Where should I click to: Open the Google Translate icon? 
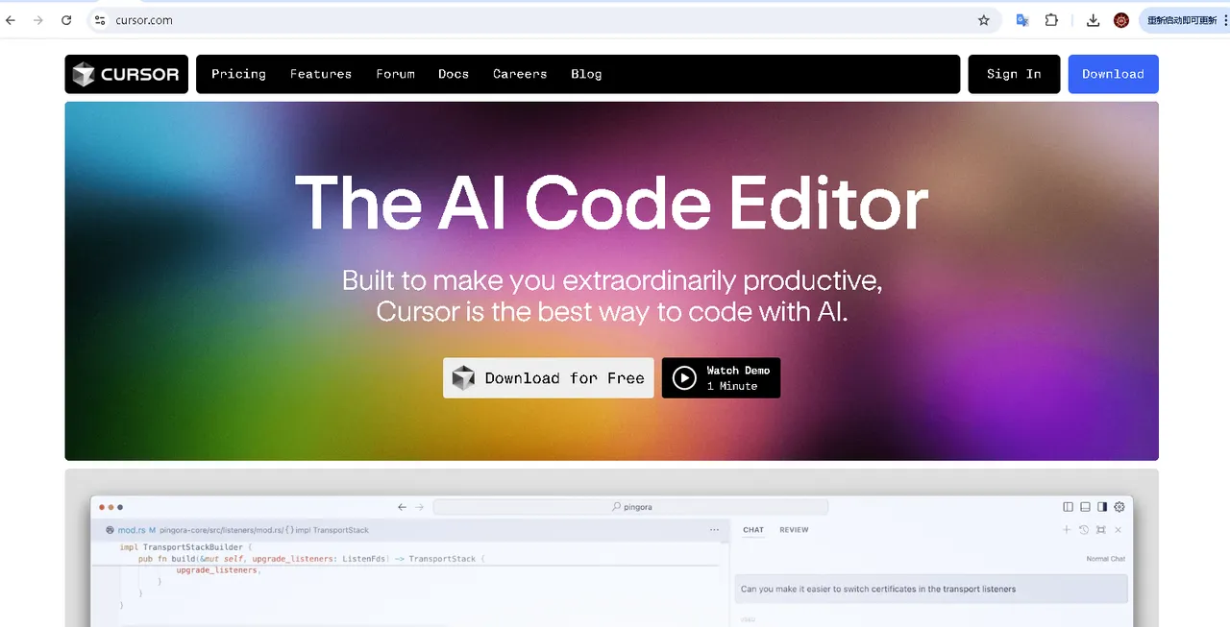pos(1022,20)
